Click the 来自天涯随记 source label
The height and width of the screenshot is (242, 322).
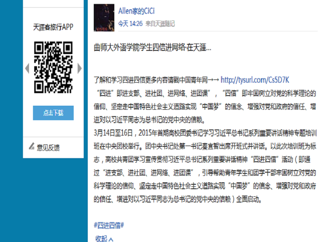coord(160,24)
